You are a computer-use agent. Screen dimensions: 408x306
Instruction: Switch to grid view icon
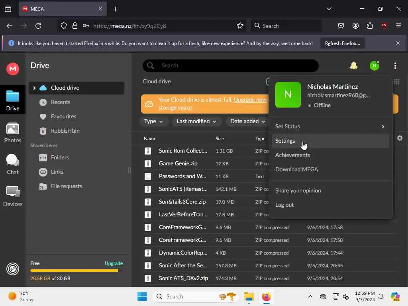[396, 82]
